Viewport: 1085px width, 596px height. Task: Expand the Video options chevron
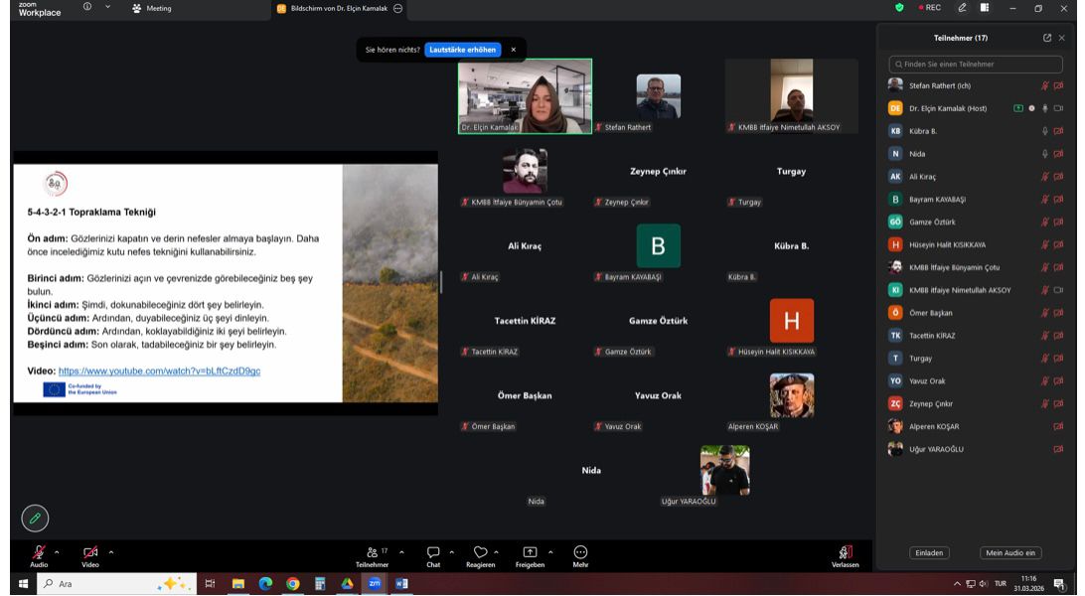(110, 551)
